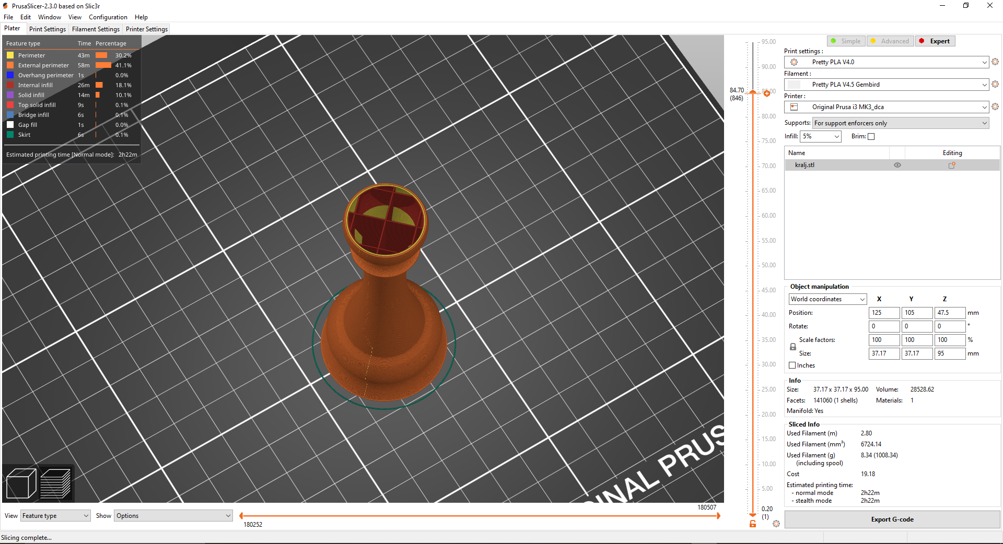Toggle scale ratio lock icon
Viewport: 1003px width, 544px height.
[x=793, y=347]
